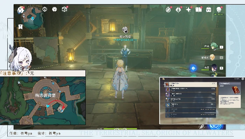The image size is (245, 139).
Task: Open the Events compass icon
Action: tap(168, 10)
